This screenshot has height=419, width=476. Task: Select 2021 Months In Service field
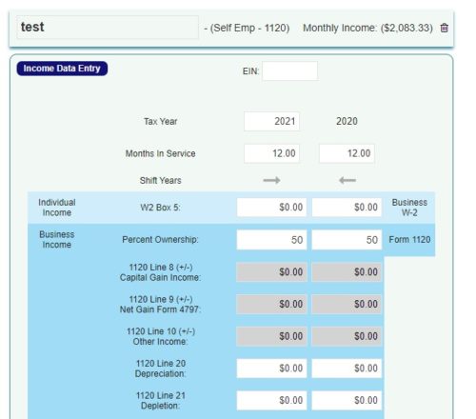click(271, 153)
